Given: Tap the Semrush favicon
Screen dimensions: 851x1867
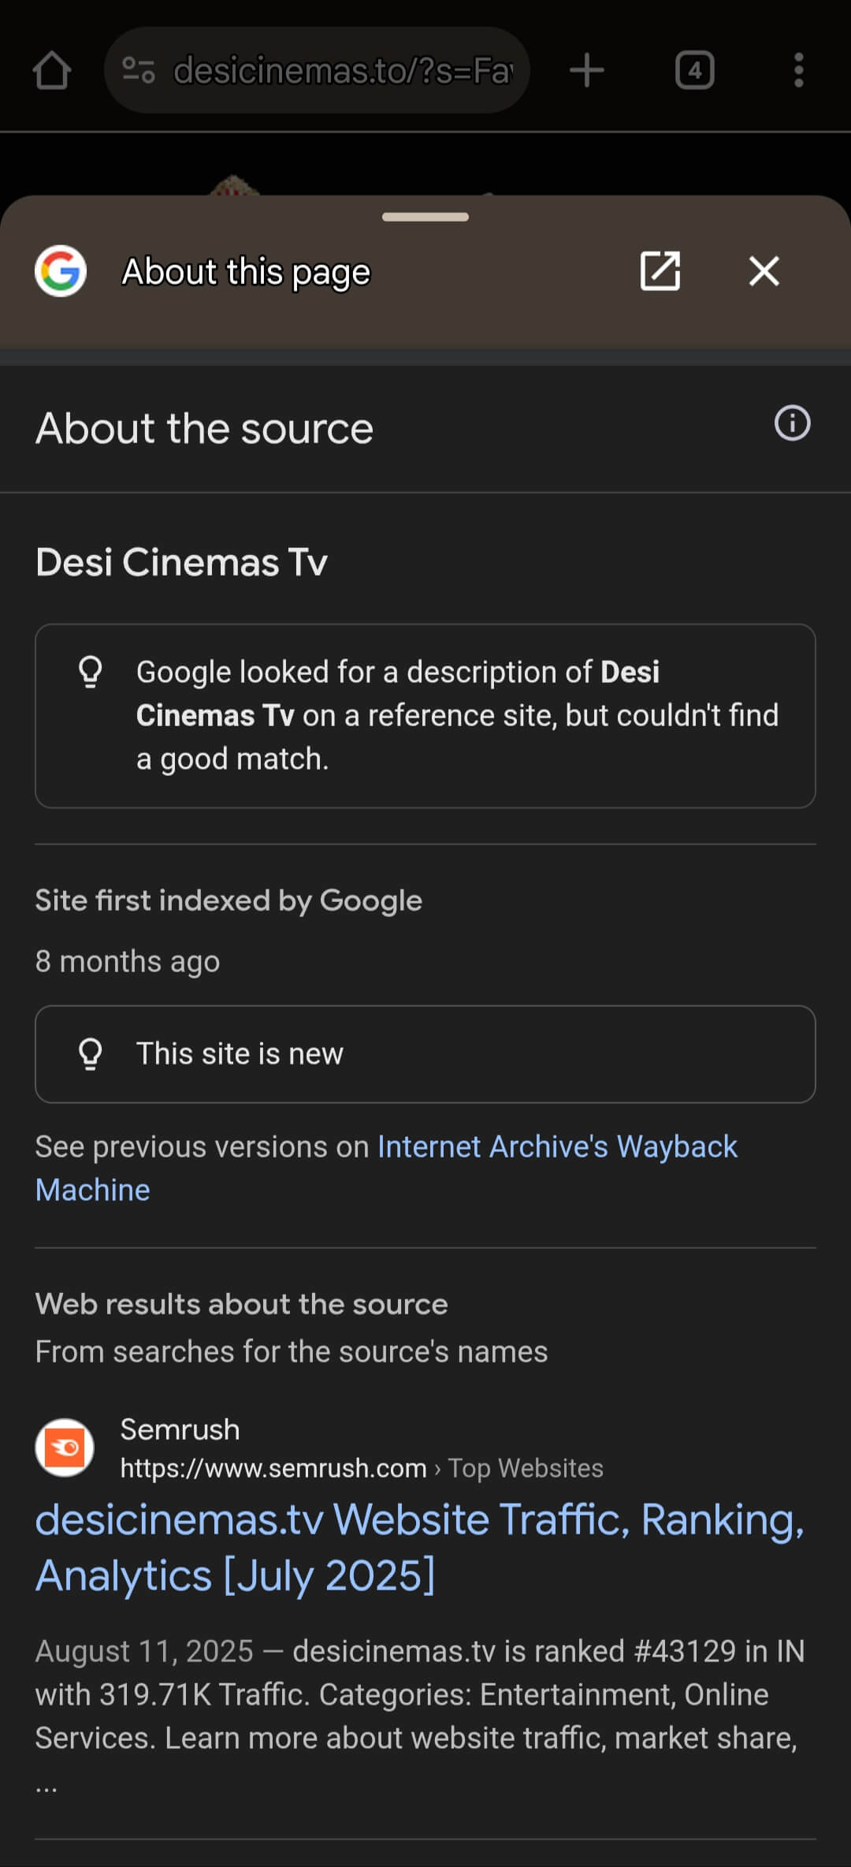Looking at the screenshot, I should [x=65, y=1448].
